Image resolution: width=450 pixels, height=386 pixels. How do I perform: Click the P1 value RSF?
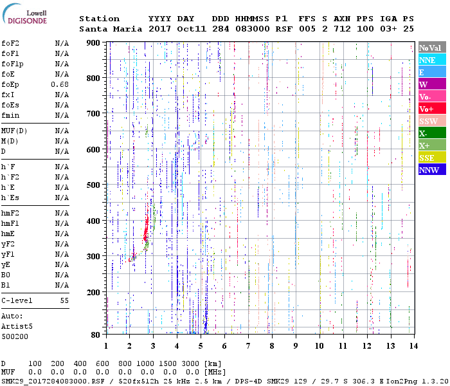coord(284,29)
